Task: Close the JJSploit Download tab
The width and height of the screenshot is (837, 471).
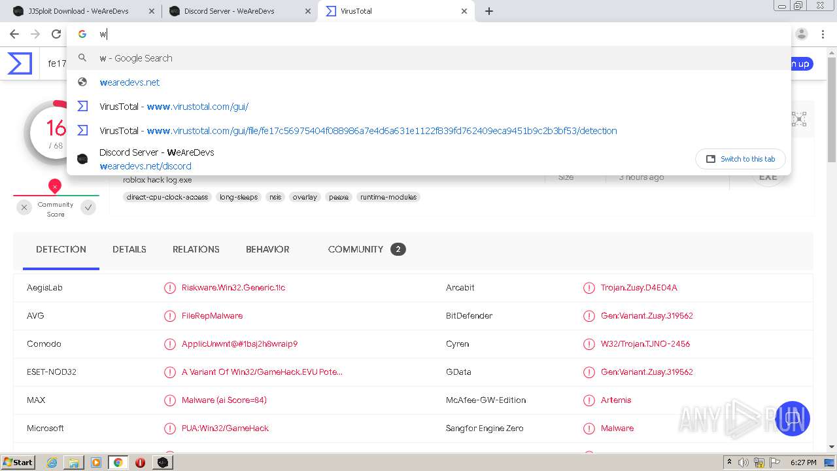Action: pyautogui.click(x=152, y=11)
